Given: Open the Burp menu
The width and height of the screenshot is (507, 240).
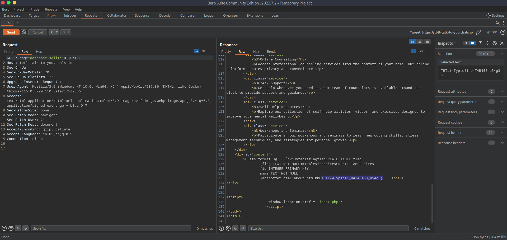Looking at the screenshot, I should click(x=6, y=9).
